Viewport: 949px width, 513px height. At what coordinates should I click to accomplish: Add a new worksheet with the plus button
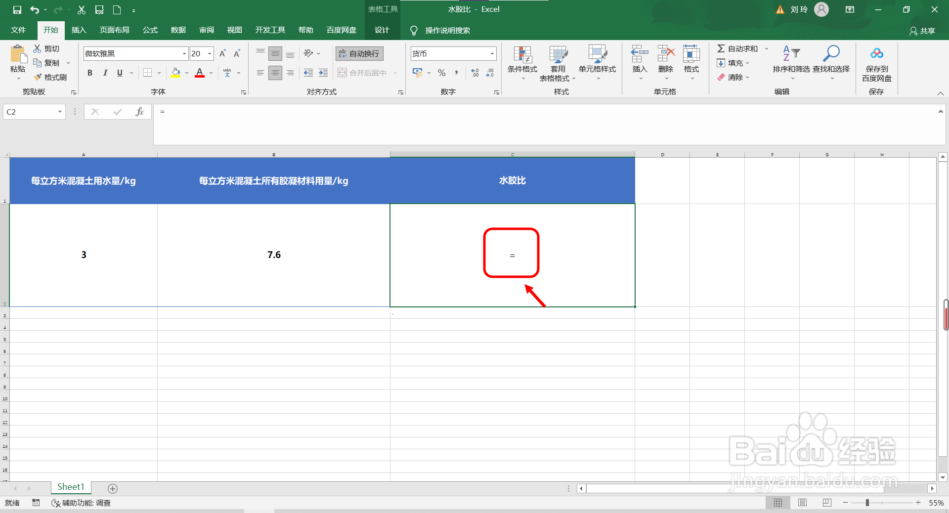(x=113, y=488)
